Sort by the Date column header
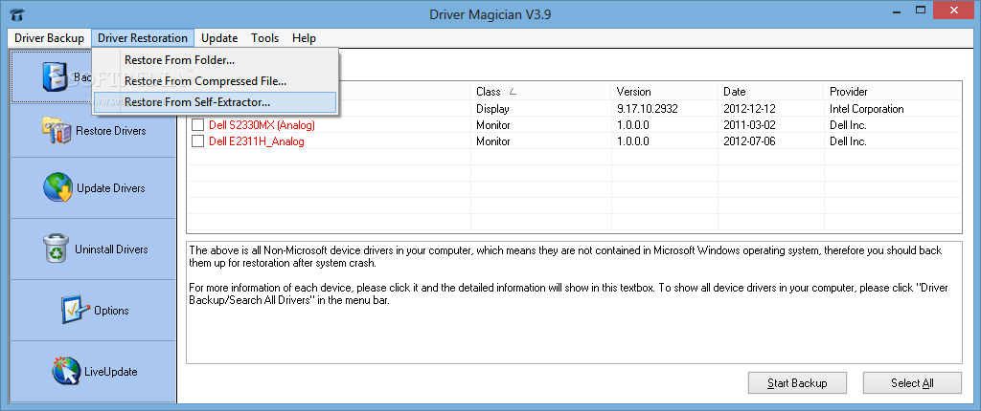Screen dimensions: 981x411 771,91
